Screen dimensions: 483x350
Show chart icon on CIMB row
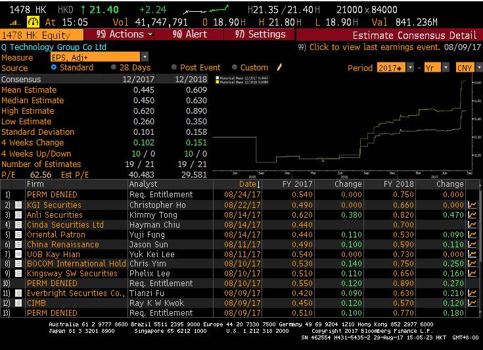472,303
